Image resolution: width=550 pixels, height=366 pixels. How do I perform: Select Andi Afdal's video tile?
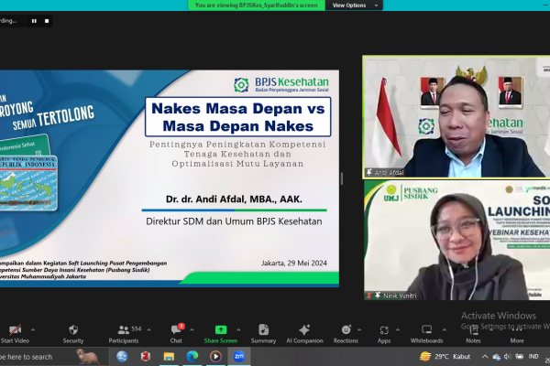(x=456, y=116)
